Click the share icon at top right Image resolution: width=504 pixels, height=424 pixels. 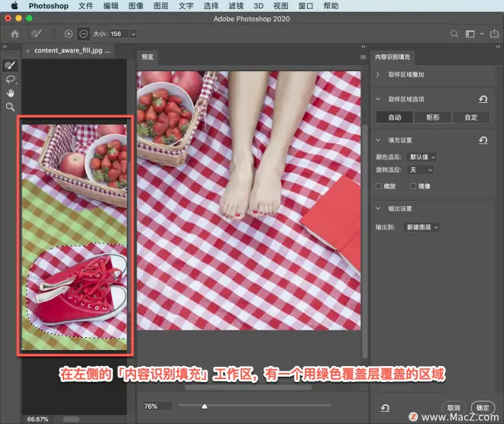tap(494, 34)
